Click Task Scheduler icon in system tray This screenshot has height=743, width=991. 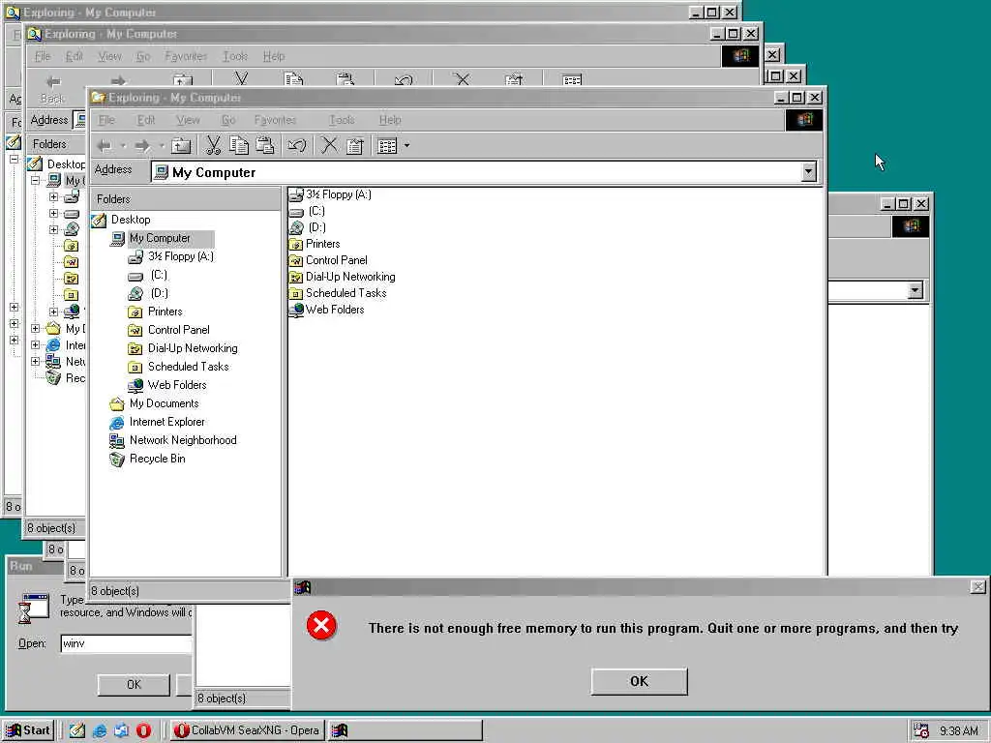[921, 730]
